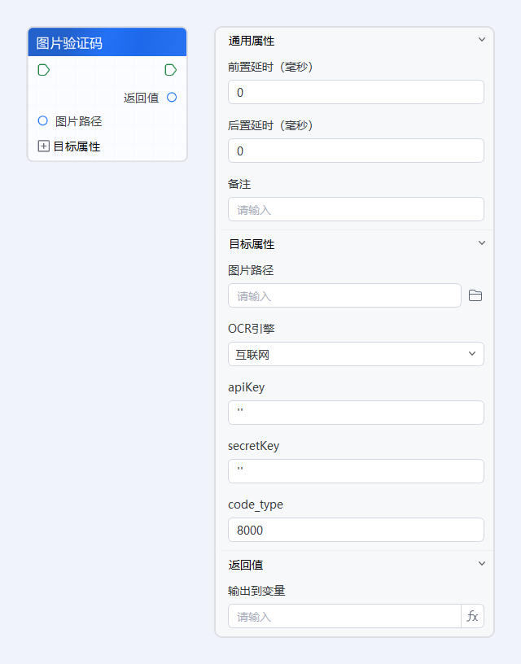Collapse the 目标属性 section

pyautogui.click(x=481, y=243)
